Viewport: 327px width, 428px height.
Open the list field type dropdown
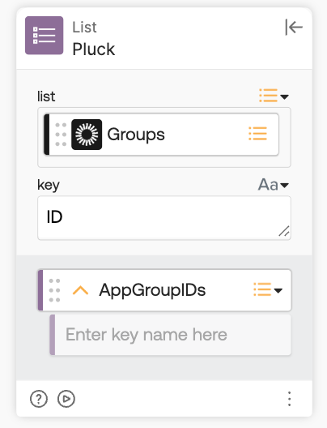(274, 96)
